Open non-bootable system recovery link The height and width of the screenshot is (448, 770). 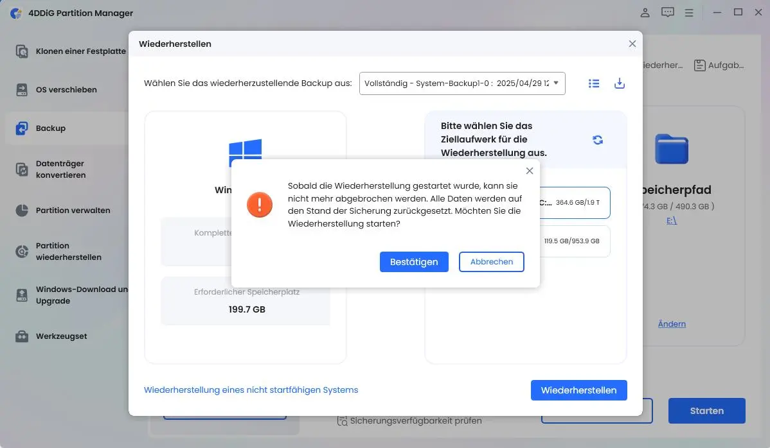(251, 390)
